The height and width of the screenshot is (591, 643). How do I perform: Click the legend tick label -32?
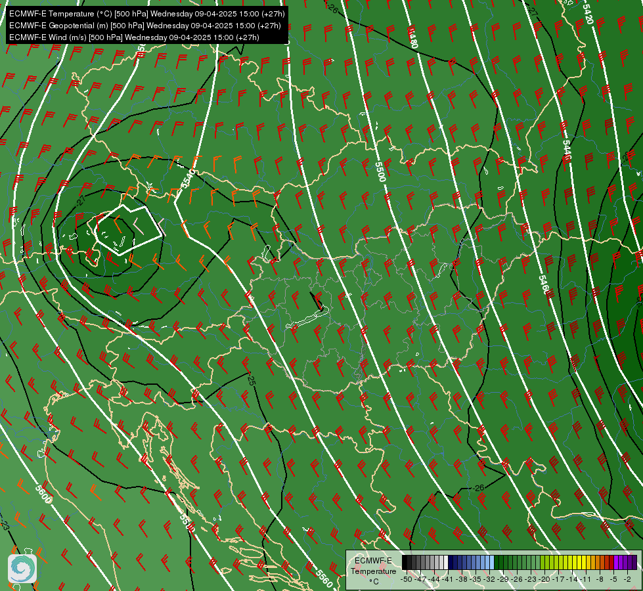click(x=490, y=580)
